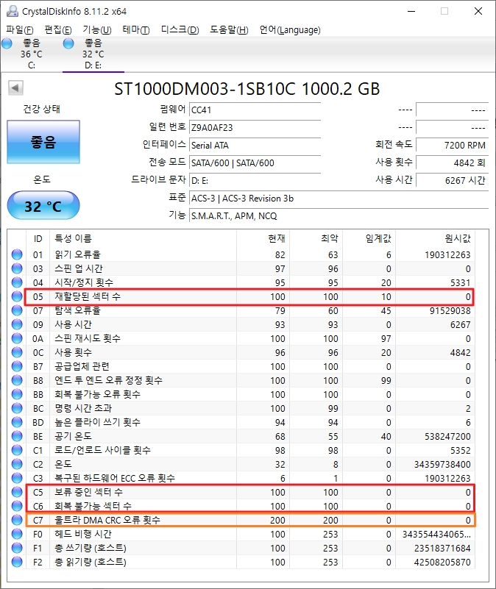Click the status orb for attribute B8
The image size is (496, 589).
17,380
